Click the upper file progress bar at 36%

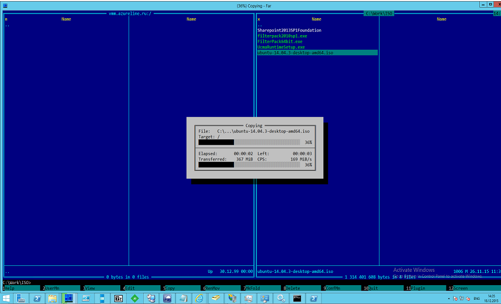[x=249, y=142]
